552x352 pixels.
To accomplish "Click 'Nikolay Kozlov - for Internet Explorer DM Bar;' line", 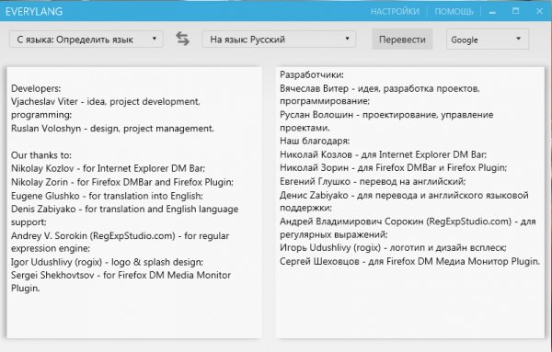I will (108, 168).
